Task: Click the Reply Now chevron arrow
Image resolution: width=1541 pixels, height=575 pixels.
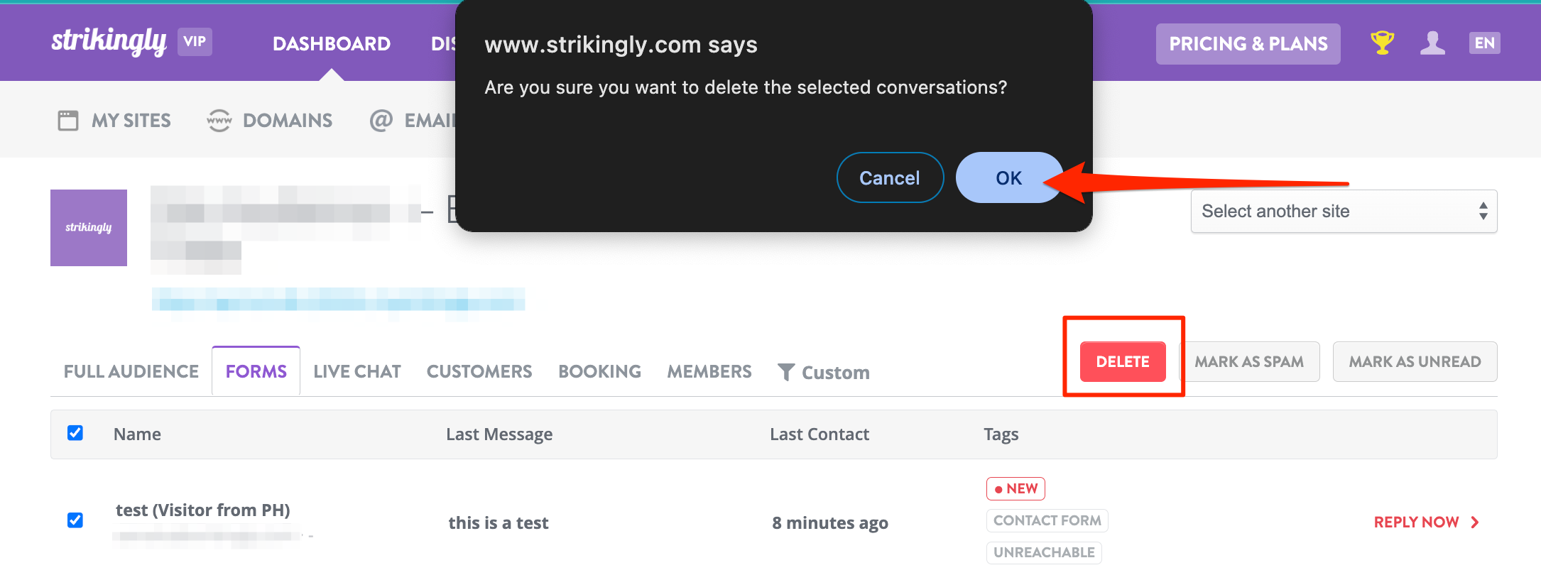Action: coord(1475,522)
